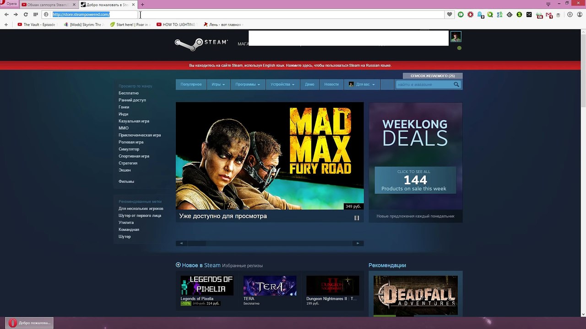
Task: Open the Speed Dial grid
Action: pyautogui.click(x=36, y=15)
